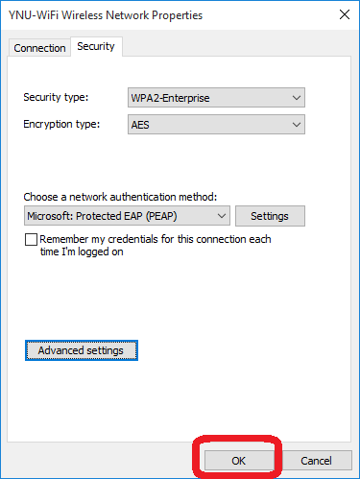Click the chevron arrow of authentication method
Image resolution: width=360 pixels, height=479 pixels.
[222, 216]
